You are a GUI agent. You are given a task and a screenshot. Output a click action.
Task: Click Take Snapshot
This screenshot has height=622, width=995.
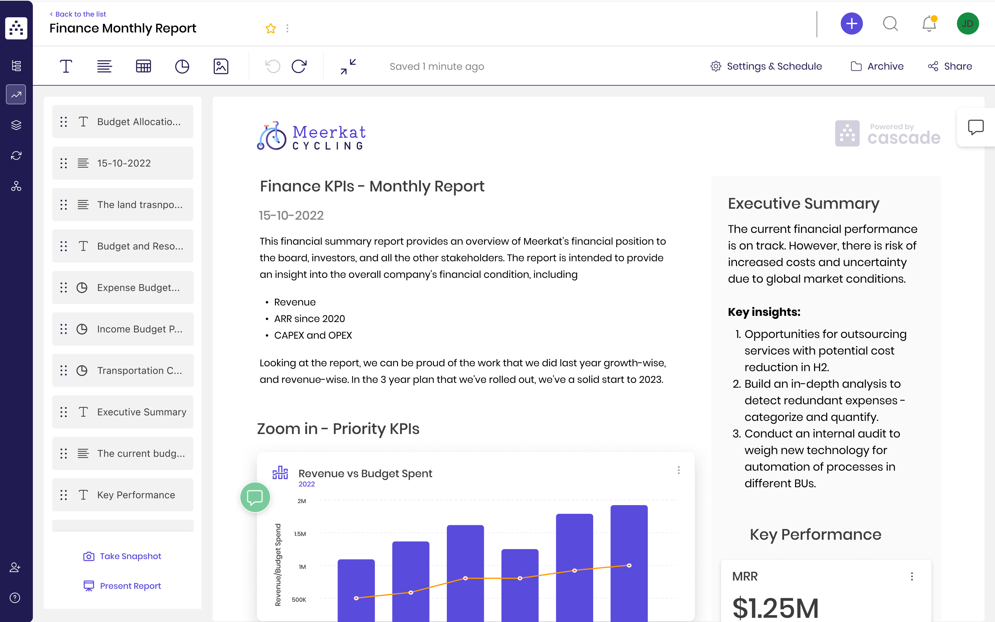[122, 556]
